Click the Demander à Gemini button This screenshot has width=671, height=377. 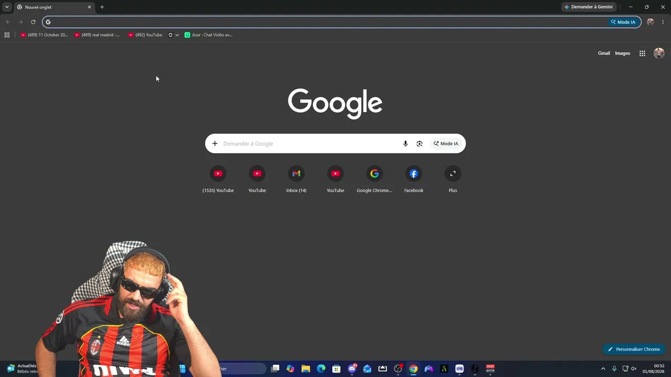coord(589,7)
